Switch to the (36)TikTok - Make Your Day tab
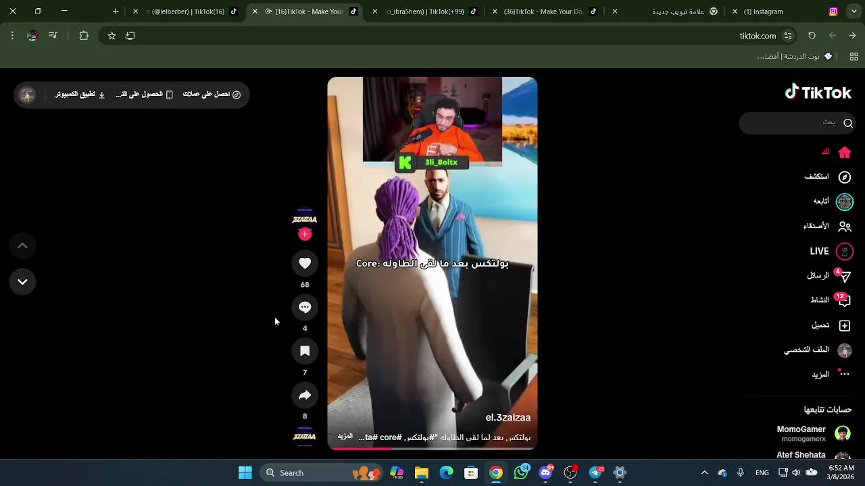Viewport: 865px width, 486px height. (x=547, y=11)
